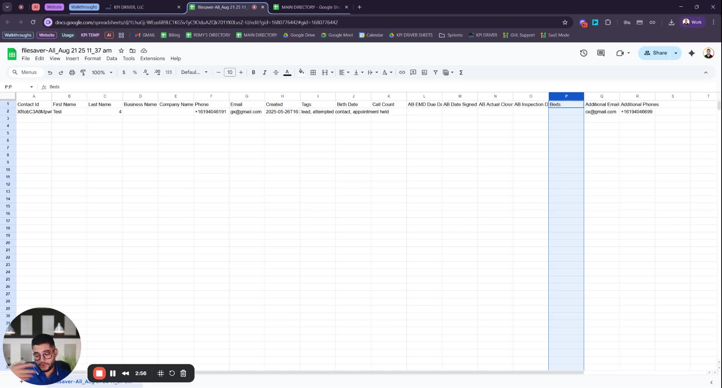Restart the screen recording
Viewport: 722px width, 388px height.
click(x=172, y=373)
